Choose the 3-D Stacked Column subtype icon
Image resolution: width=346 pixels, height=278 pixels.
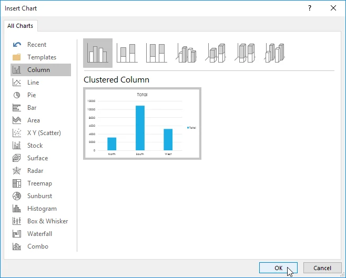(x=216, y=53)
